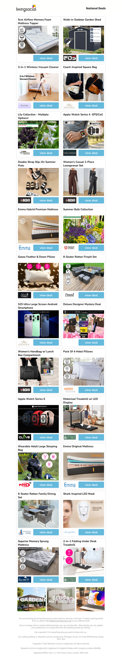Click the Clove Technology logo

point(24,437)
